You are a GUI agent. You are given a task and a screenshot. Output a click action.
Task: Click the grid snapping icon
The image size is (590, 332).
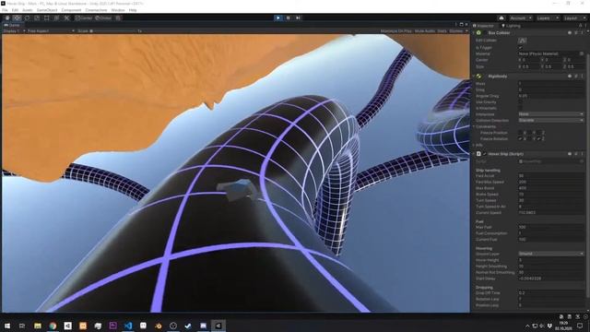point(118,18)
